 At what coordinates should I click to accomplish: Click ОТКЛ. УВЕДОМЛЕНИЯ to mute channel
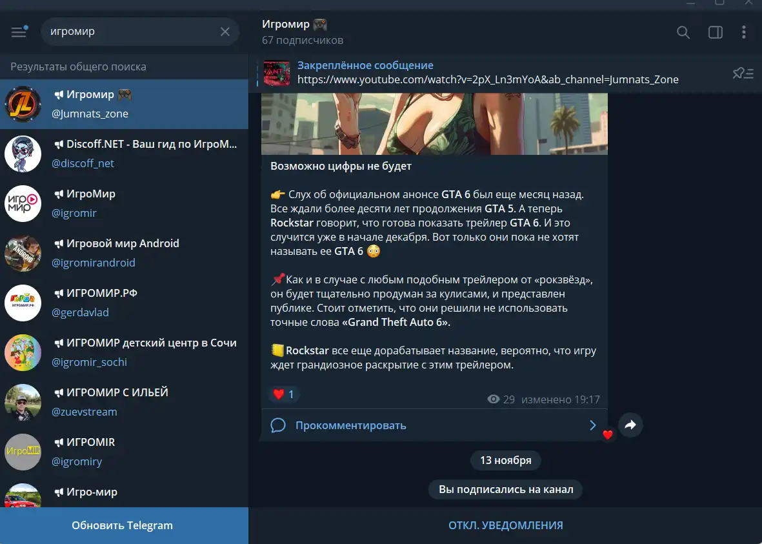[505, 525]
